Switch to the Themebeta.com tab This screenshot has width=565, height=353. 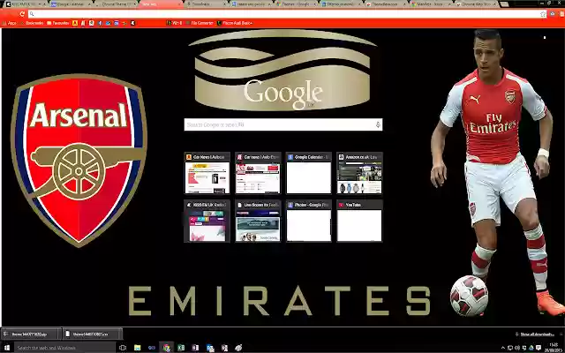(x=387, y=4)
